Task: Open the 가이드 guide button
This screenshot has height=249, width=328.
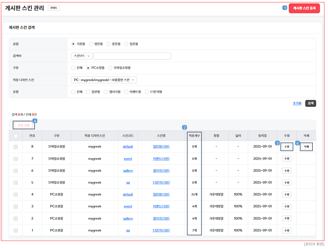Action: [54, 8]
